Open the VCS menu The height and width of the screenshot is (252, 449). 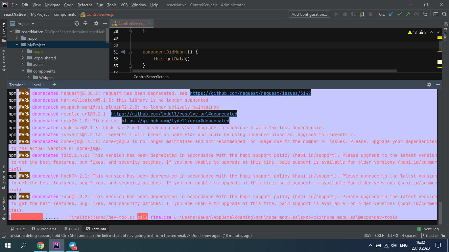[124, 5]
